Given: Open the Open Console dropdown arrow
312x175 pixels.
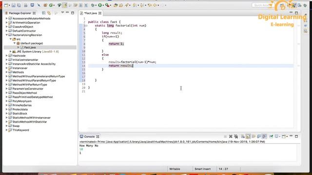Looking at the screenshot, I should (287, 137).
